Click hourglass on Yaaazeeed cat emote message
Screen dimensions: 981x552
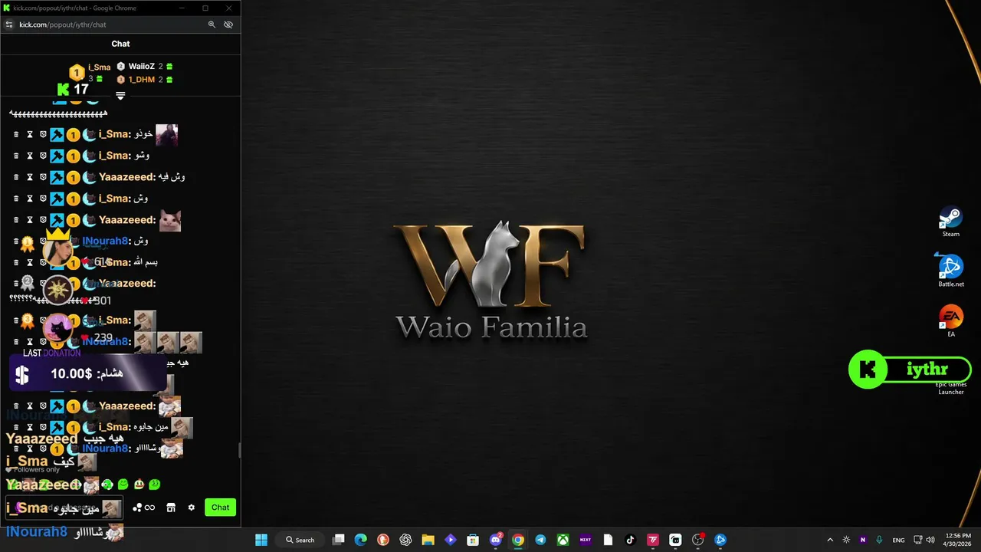pyautogui.click(x=30, y=220)
